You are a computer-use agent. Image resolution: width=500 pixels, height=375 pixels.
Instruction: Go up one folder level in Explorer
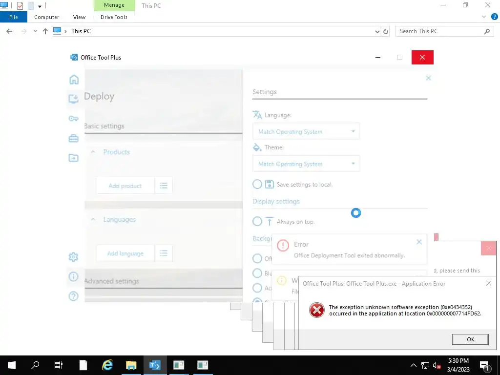[x=45, y=31]
